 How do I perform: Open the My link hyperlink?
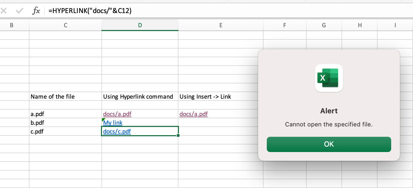click(x=113, y=123)
